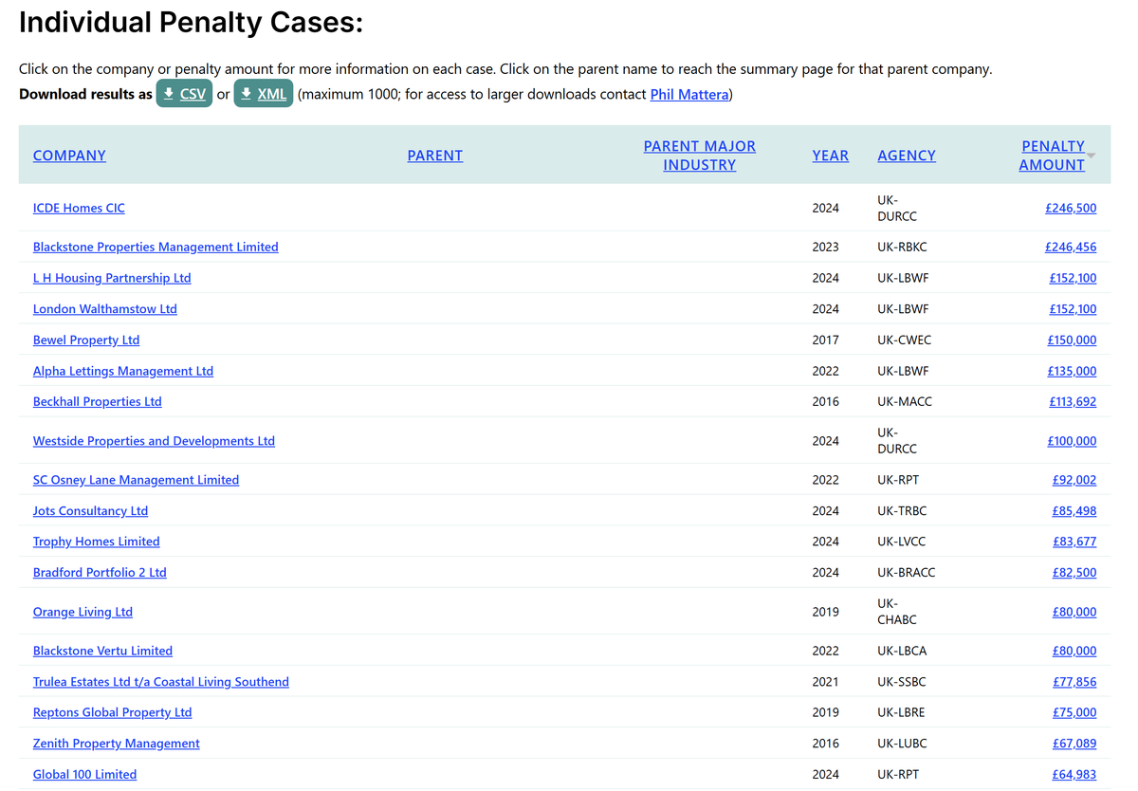Click London Walthamstow's £152,100 penalty

click(x=1073, y=309)
